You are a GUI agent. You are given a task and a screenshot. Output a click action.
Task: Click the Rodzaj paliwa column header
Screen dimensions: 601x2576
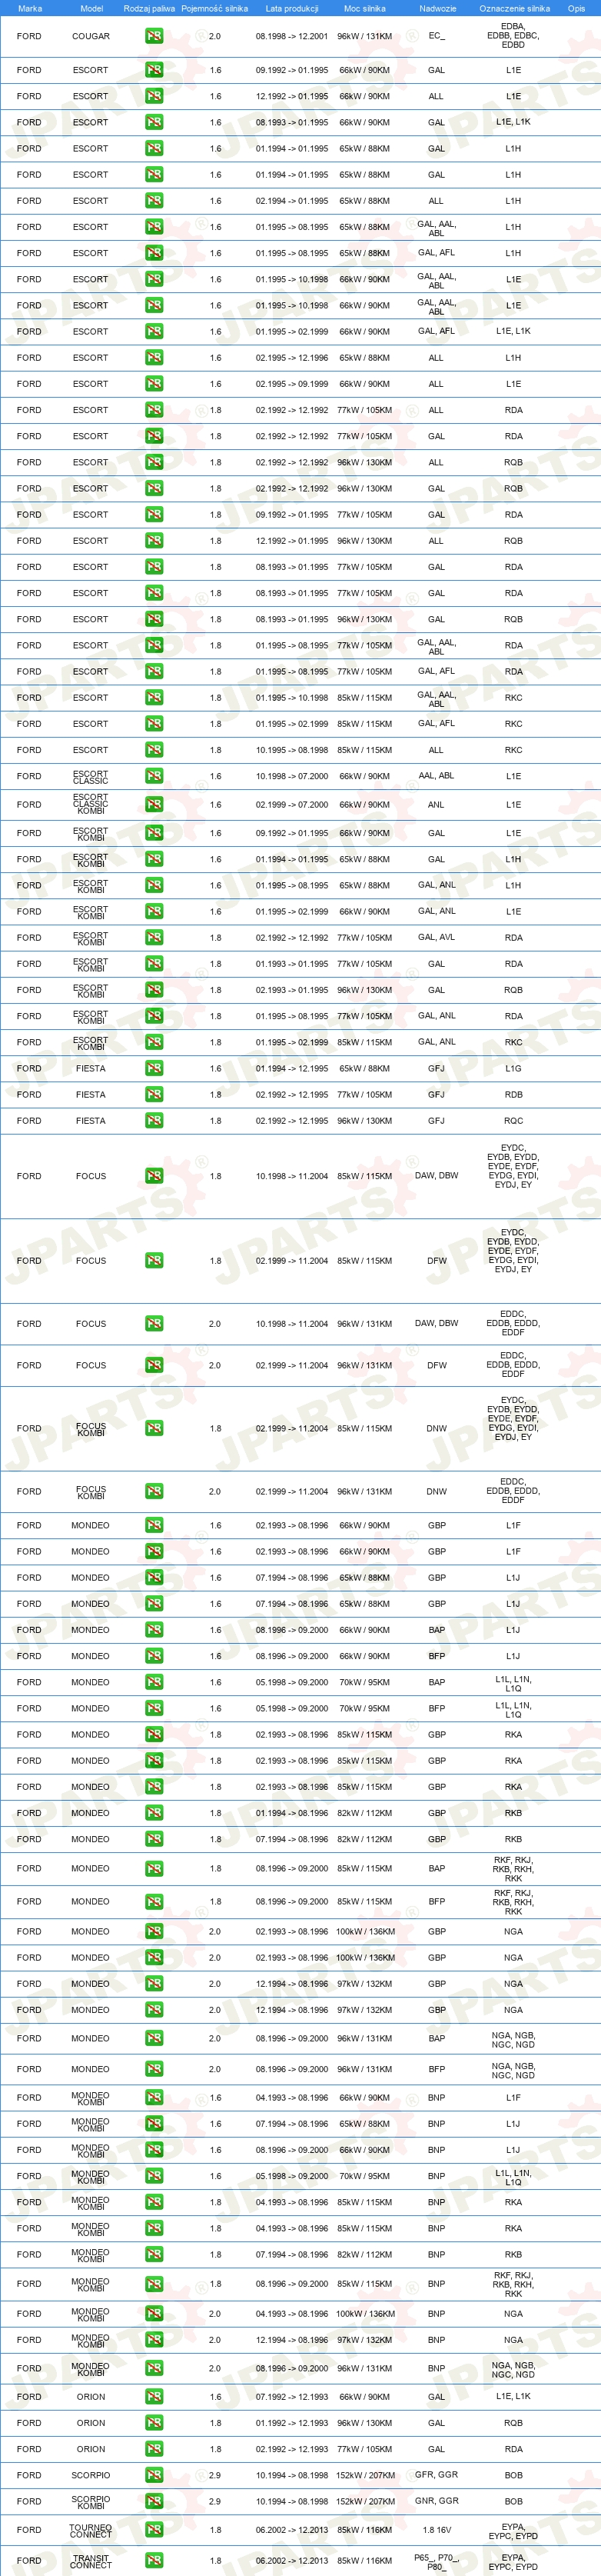[149, 8]
